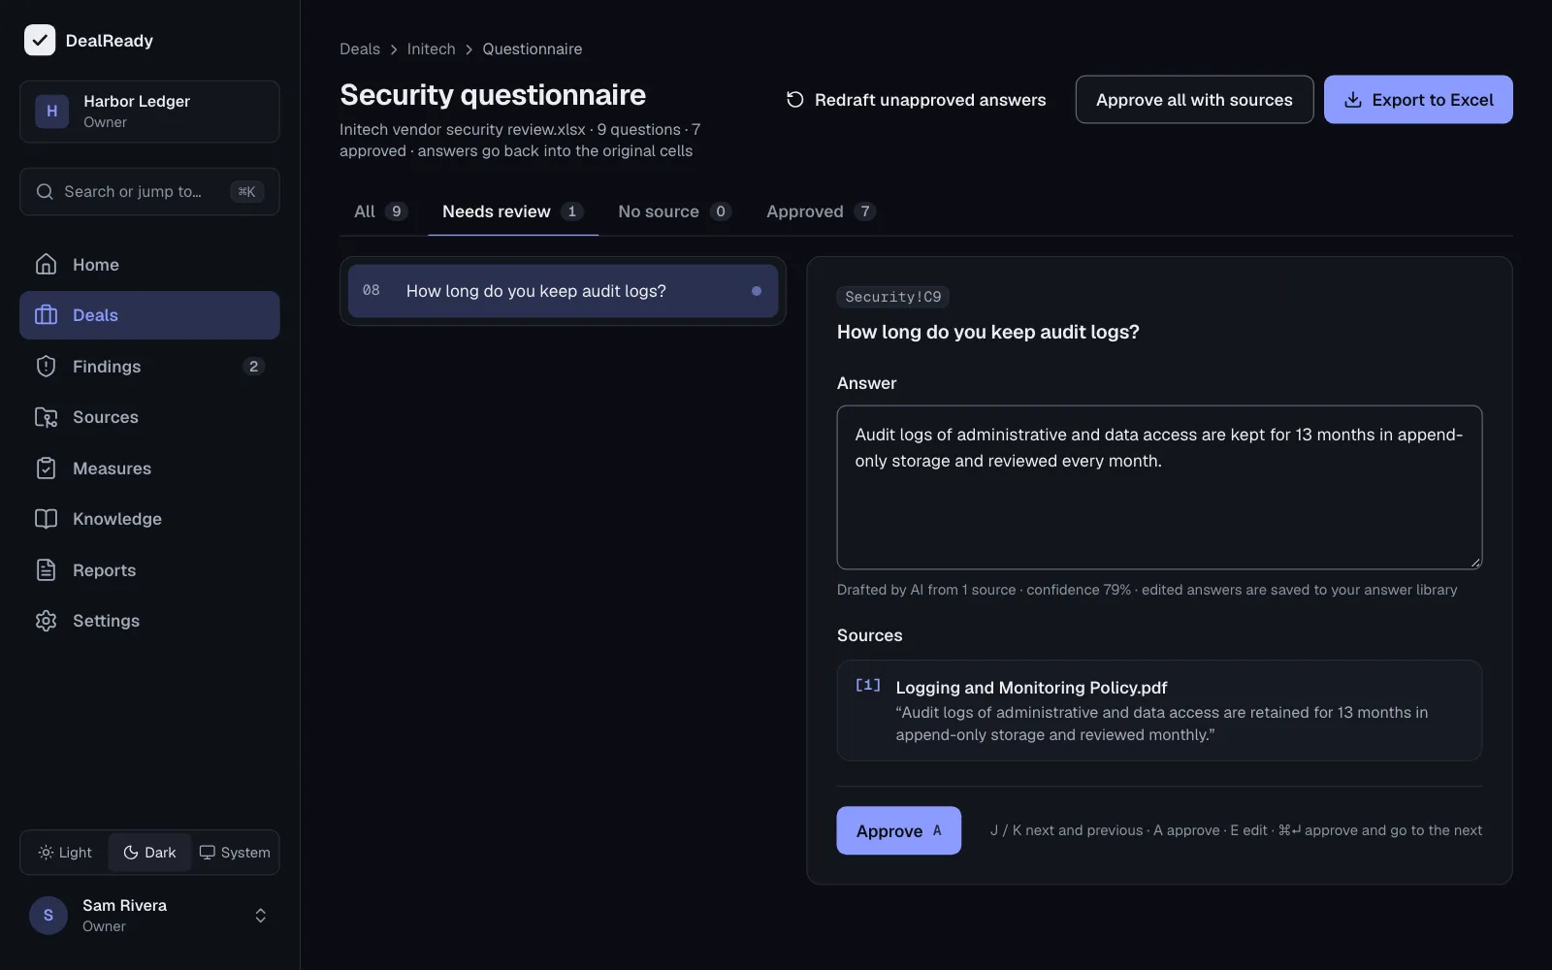
Task: Click the Questionnaire breadcrumb item
Action: (x=533, y=49)
